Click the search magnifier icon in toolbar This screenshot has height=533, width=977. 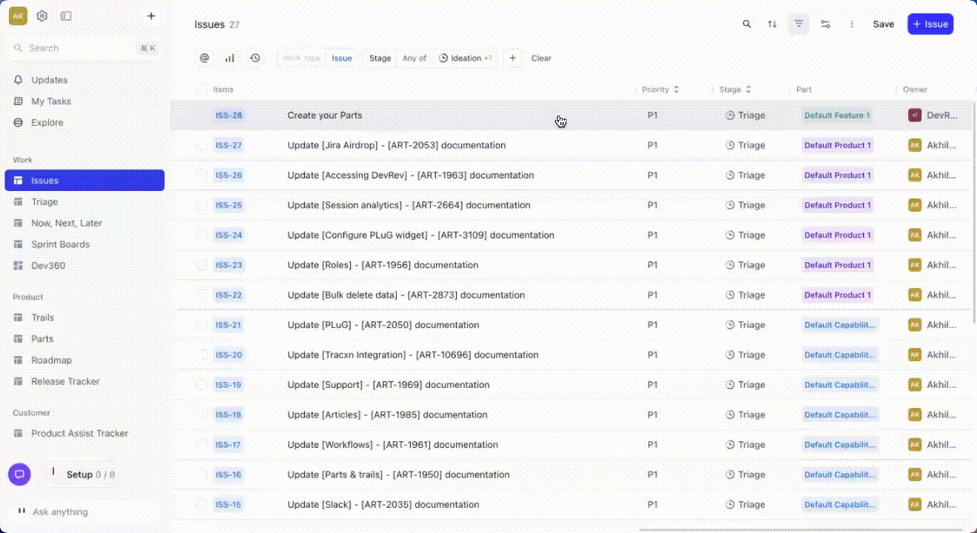[747, 24]
